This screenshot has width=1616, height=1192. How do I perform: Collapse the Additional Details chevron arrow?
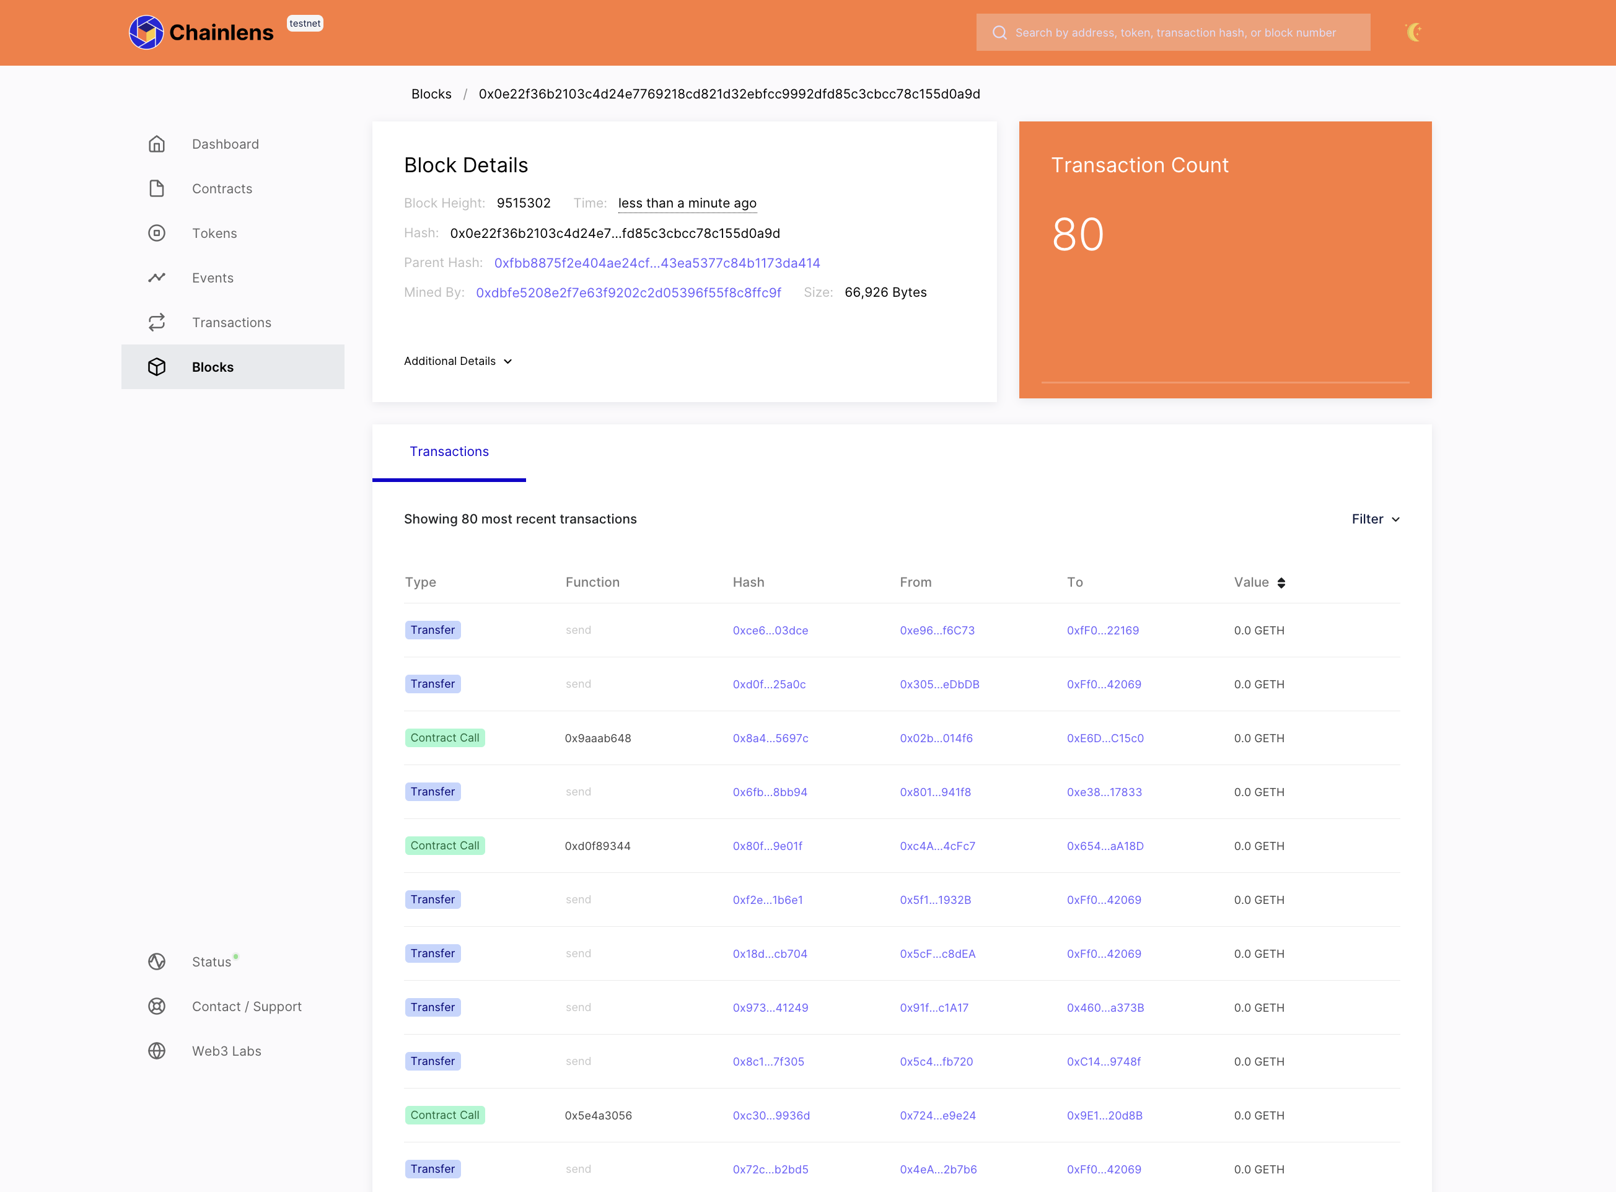coord(507,361)
